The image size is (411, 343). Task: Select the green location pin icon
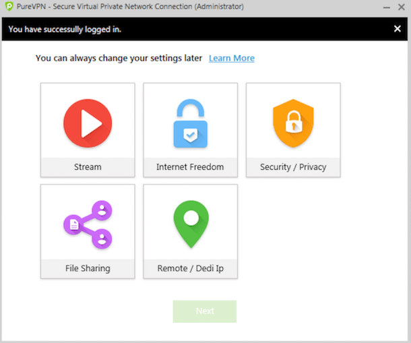click(x=191, y=224)
